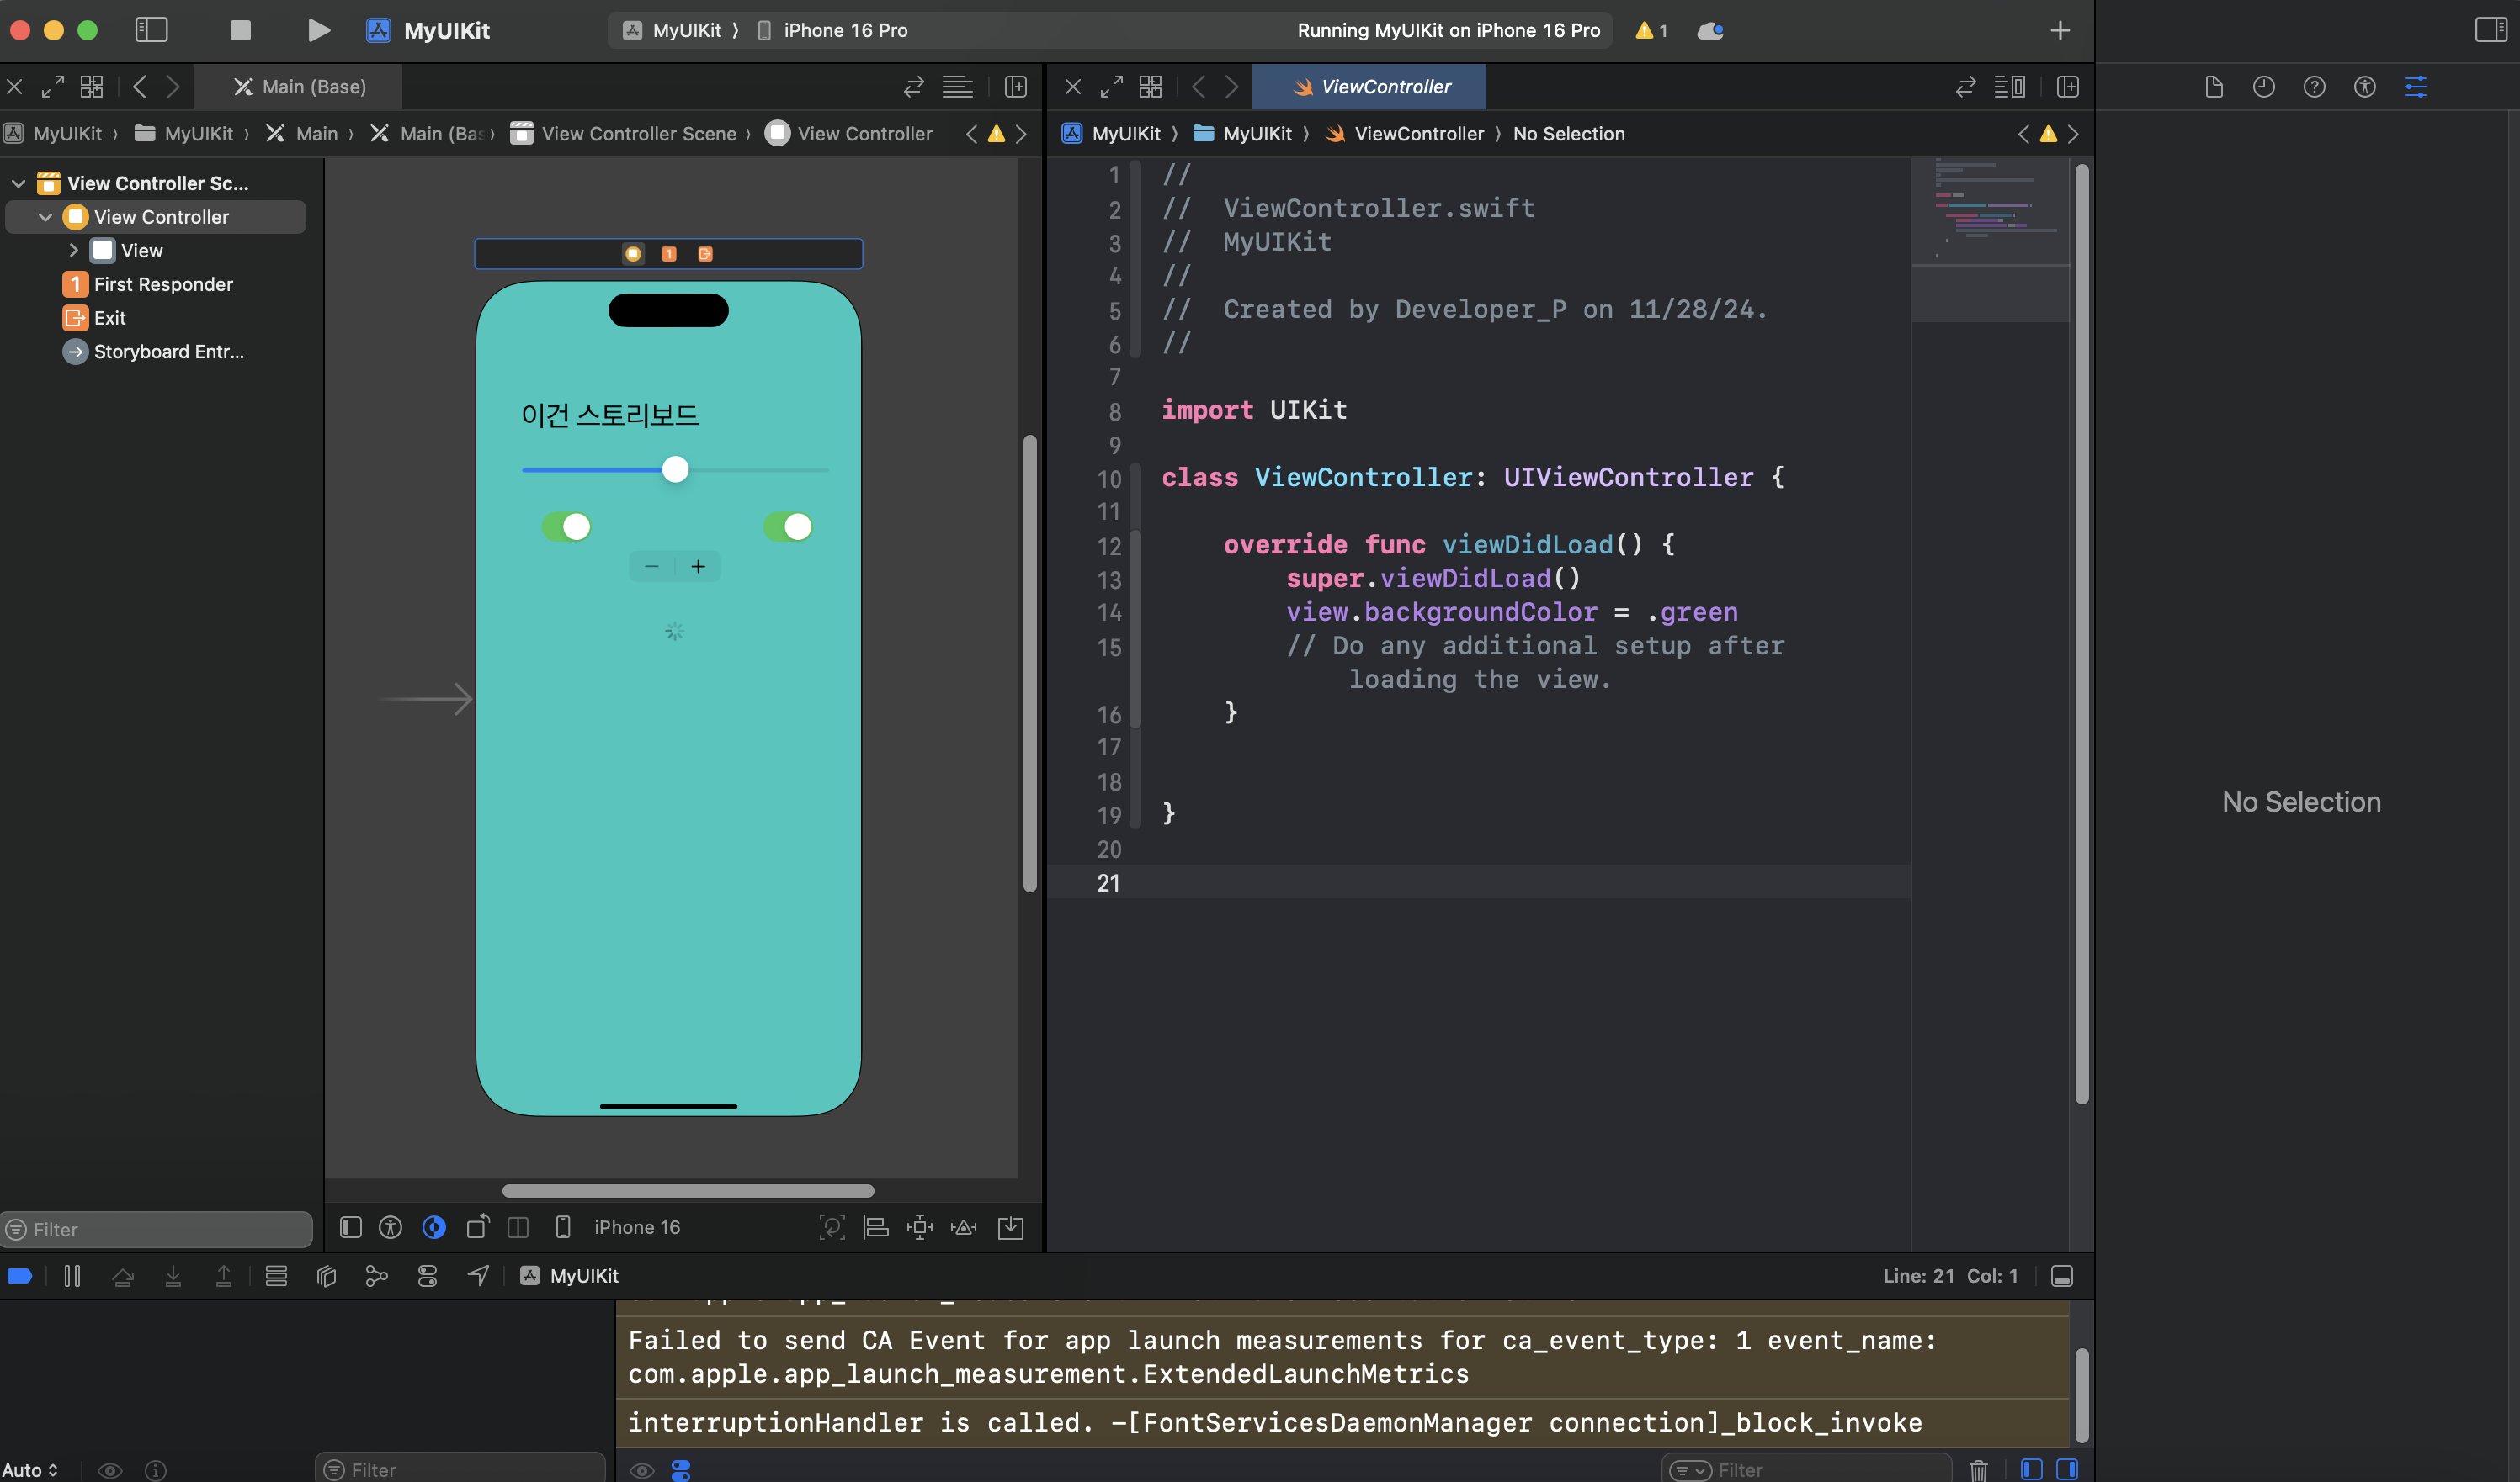
Task: Toggle the navigator sidebar icon
Action: (x=151, y=30)
